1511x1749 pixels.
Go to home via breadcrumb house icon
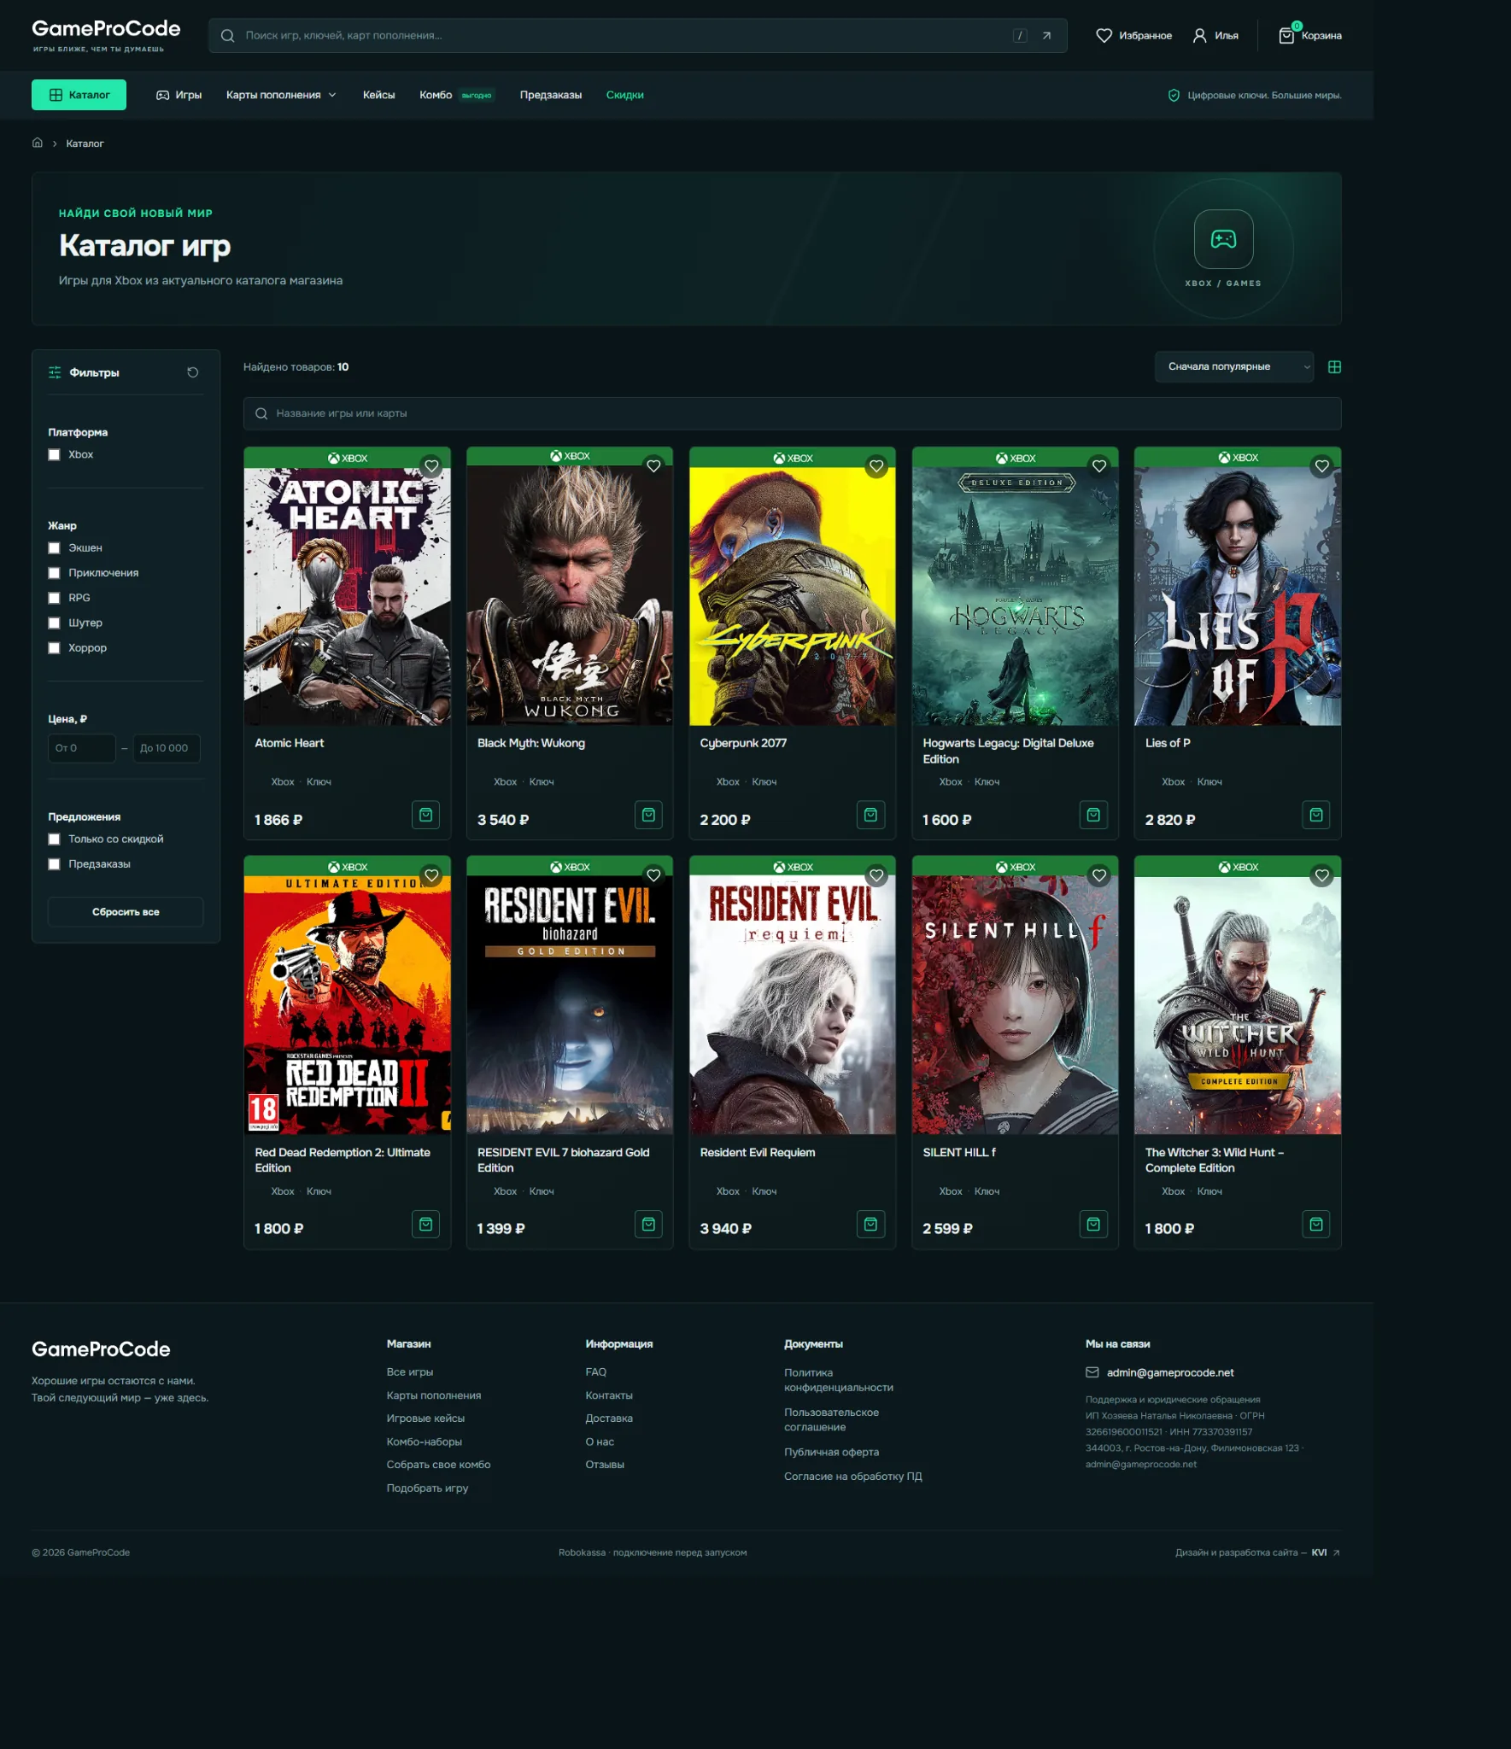[x=38, y=143]
